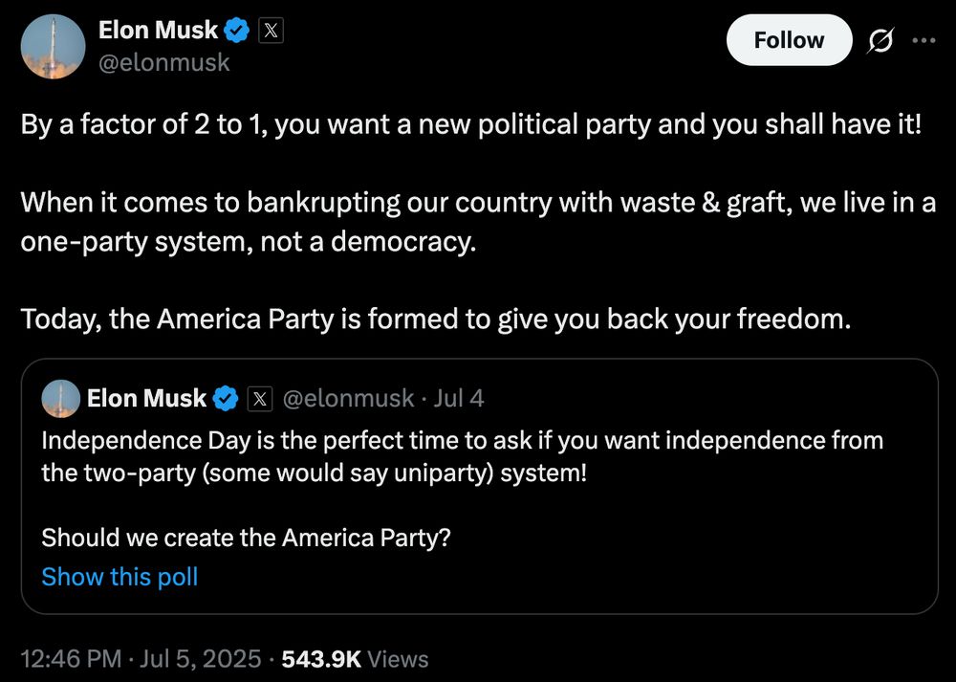Open the @elonmusk handle in the header
The width and height of the screenshot is (956, 682).
click(x=164, y=62)
